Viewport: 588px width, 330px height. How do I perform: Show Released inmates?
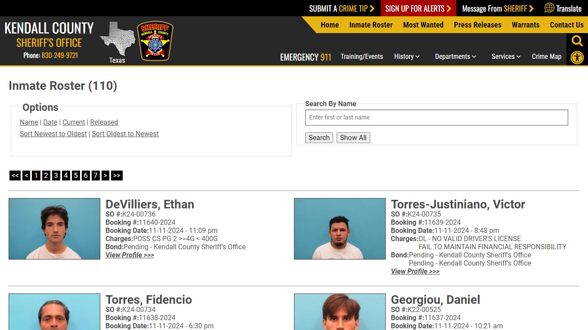click(104, 122)
